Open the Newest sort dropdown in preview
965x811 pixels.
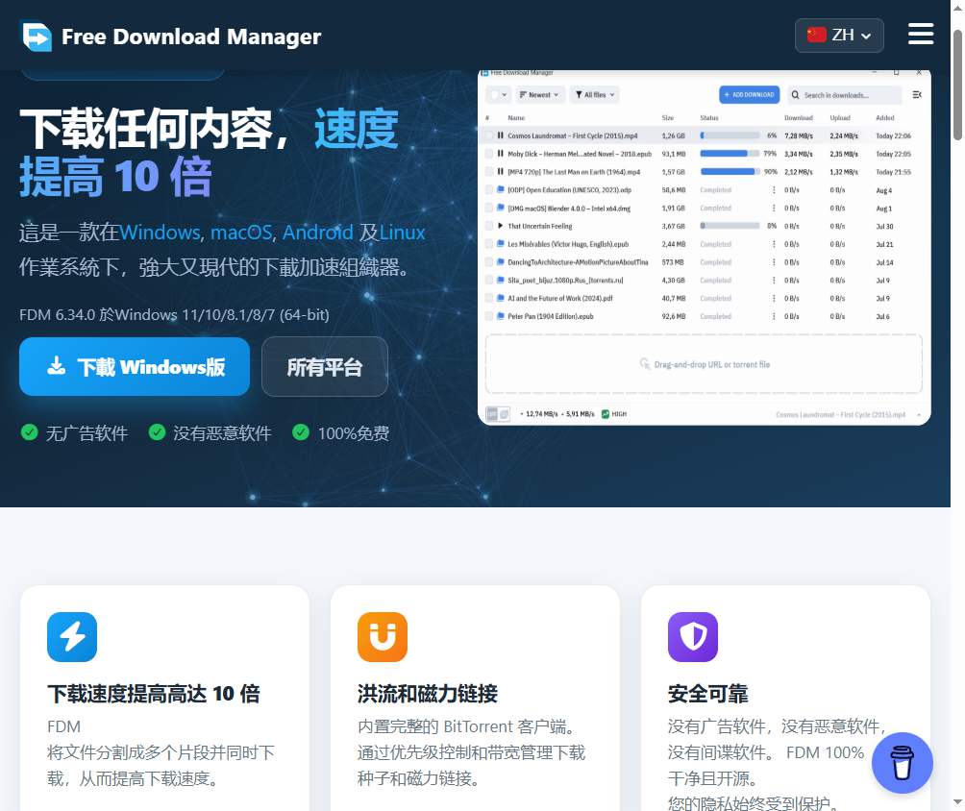point(540,95)
